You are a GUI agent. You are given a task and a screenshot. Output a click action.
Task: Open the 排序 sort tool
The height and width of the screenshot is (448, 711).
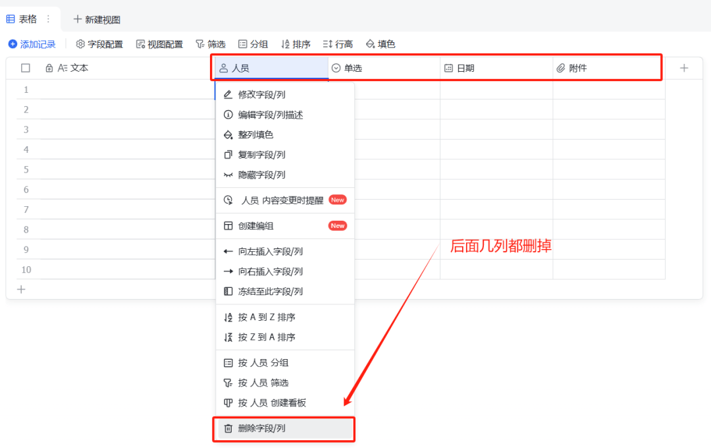tap(296, 44)
